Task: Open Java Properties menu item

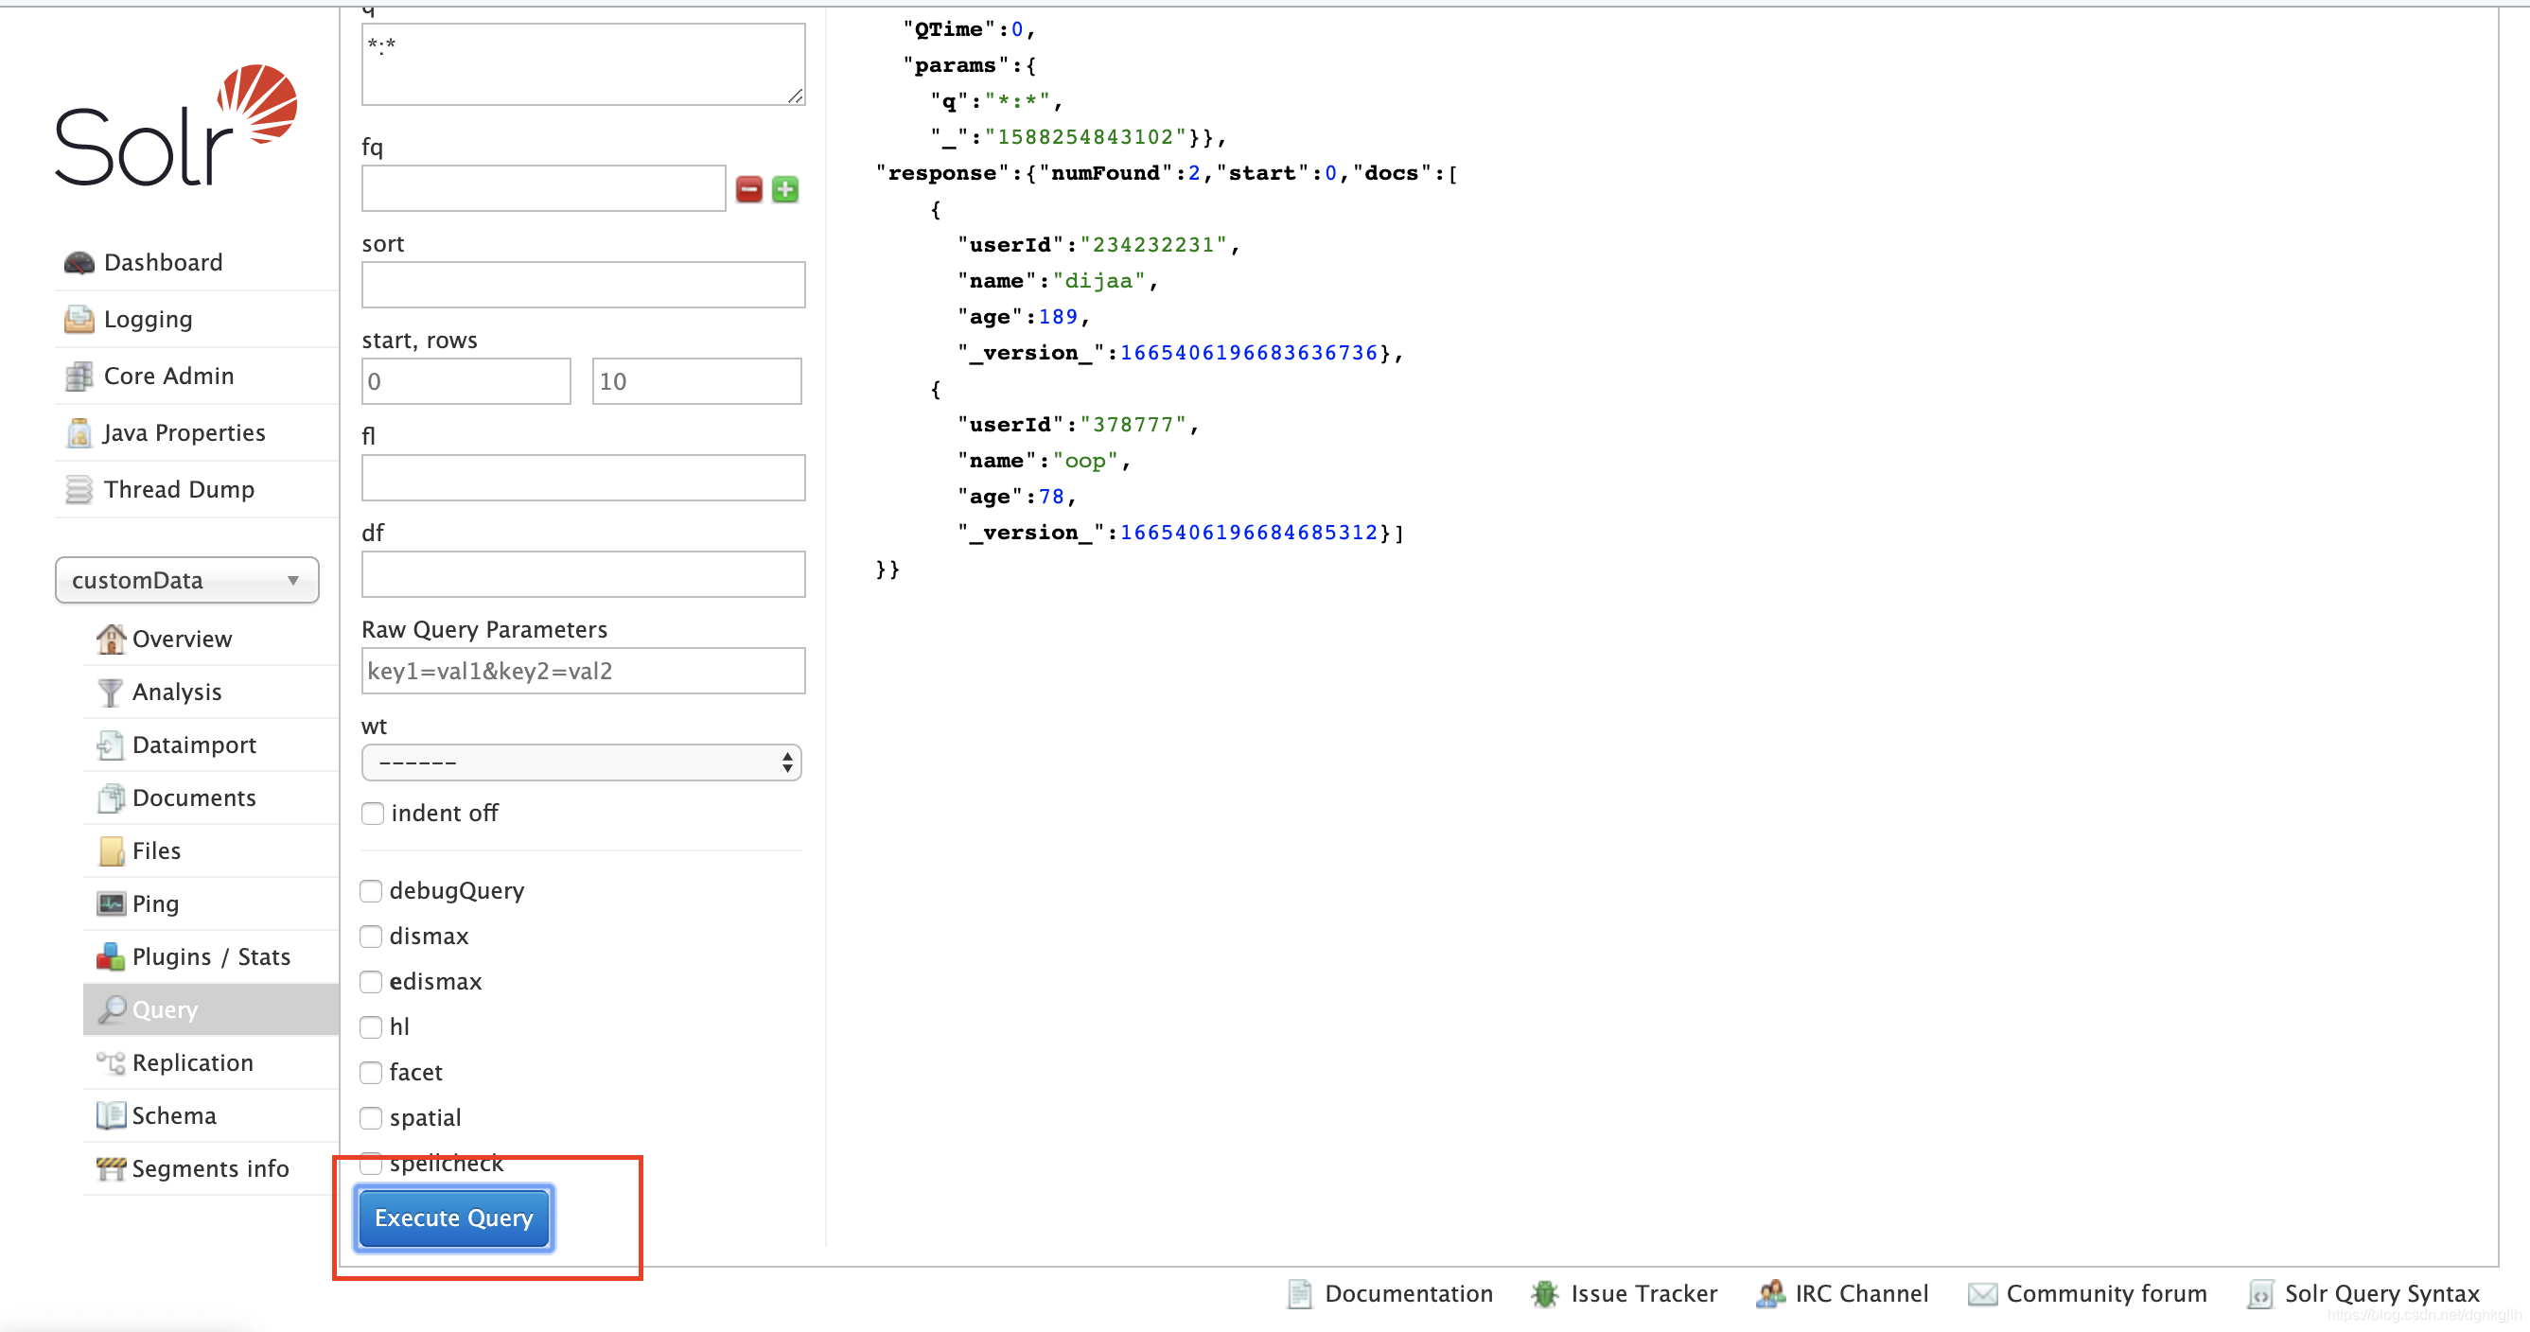Action: (x=197, y=433)
